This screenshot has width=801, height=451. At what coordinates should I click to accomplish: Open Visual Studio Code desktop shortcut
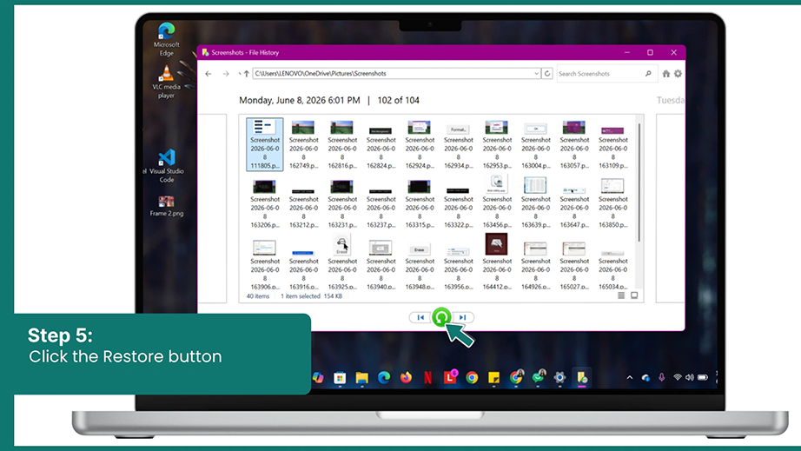(166, 166)
